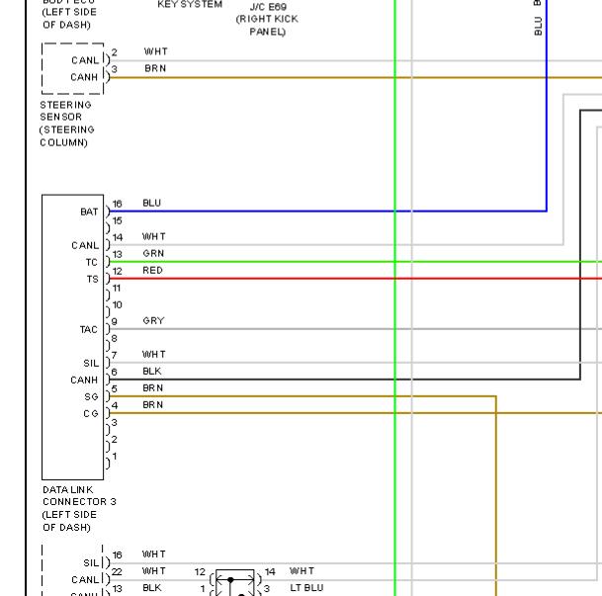Click the GRN wire color label
Image resolution: width=602 pixels, height=596 pixels.
tap(153, 253)
